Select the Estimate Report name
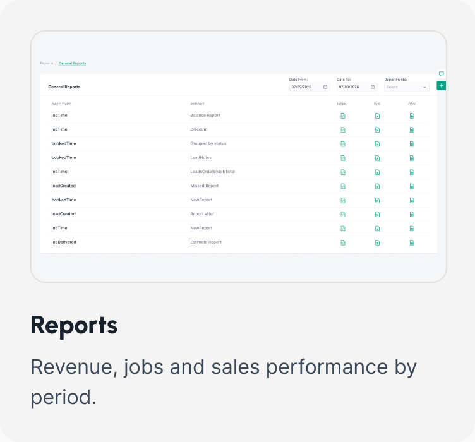 (206, 242)
